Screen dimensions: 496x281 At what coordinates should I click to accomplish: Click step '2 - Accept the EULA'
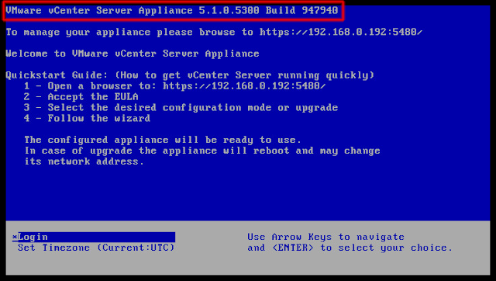coord(81,96)
